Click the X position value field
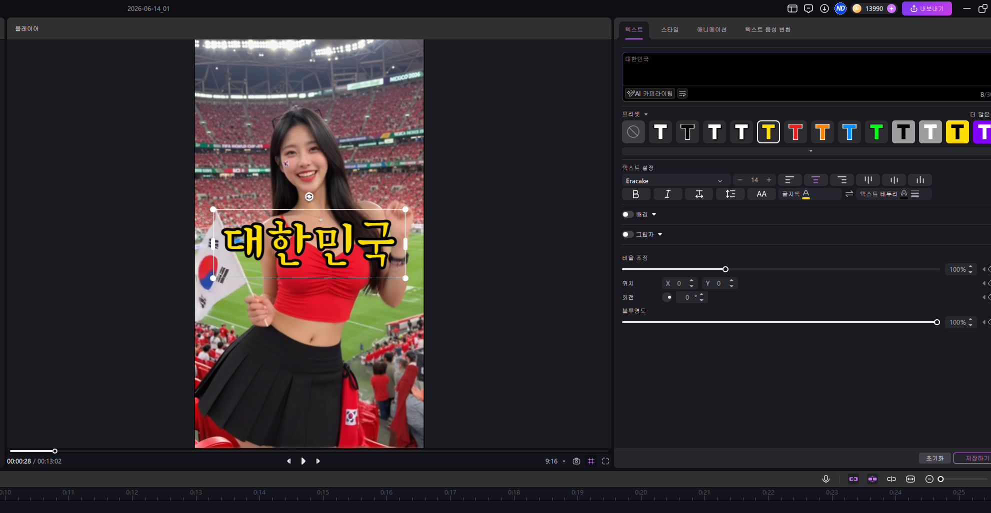 tap(680, 283)
